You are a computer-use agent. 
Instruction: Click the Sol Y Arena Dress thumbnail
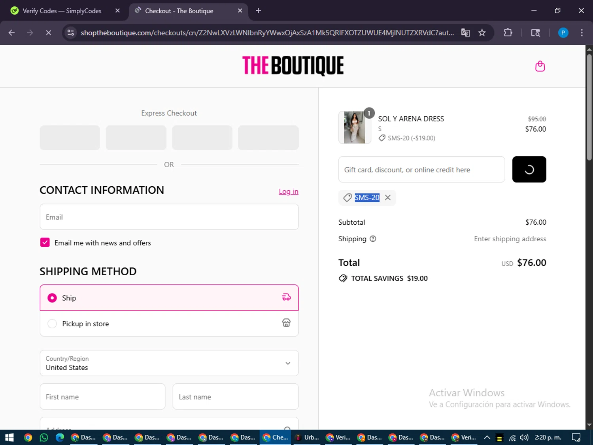pyautogui.click(x=355, y=127)
